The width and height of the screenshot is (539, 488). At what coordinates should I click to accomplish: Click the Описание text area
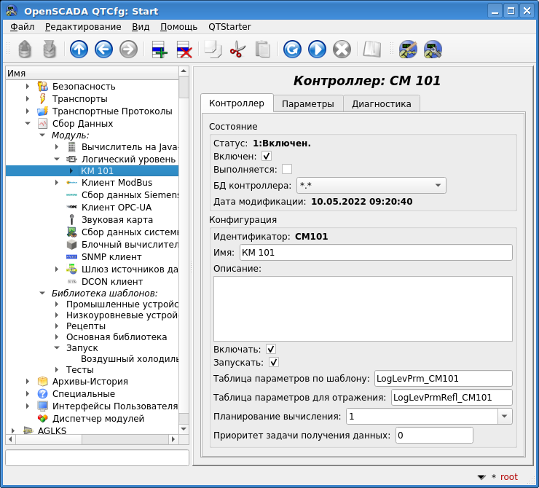pos(363,309)
